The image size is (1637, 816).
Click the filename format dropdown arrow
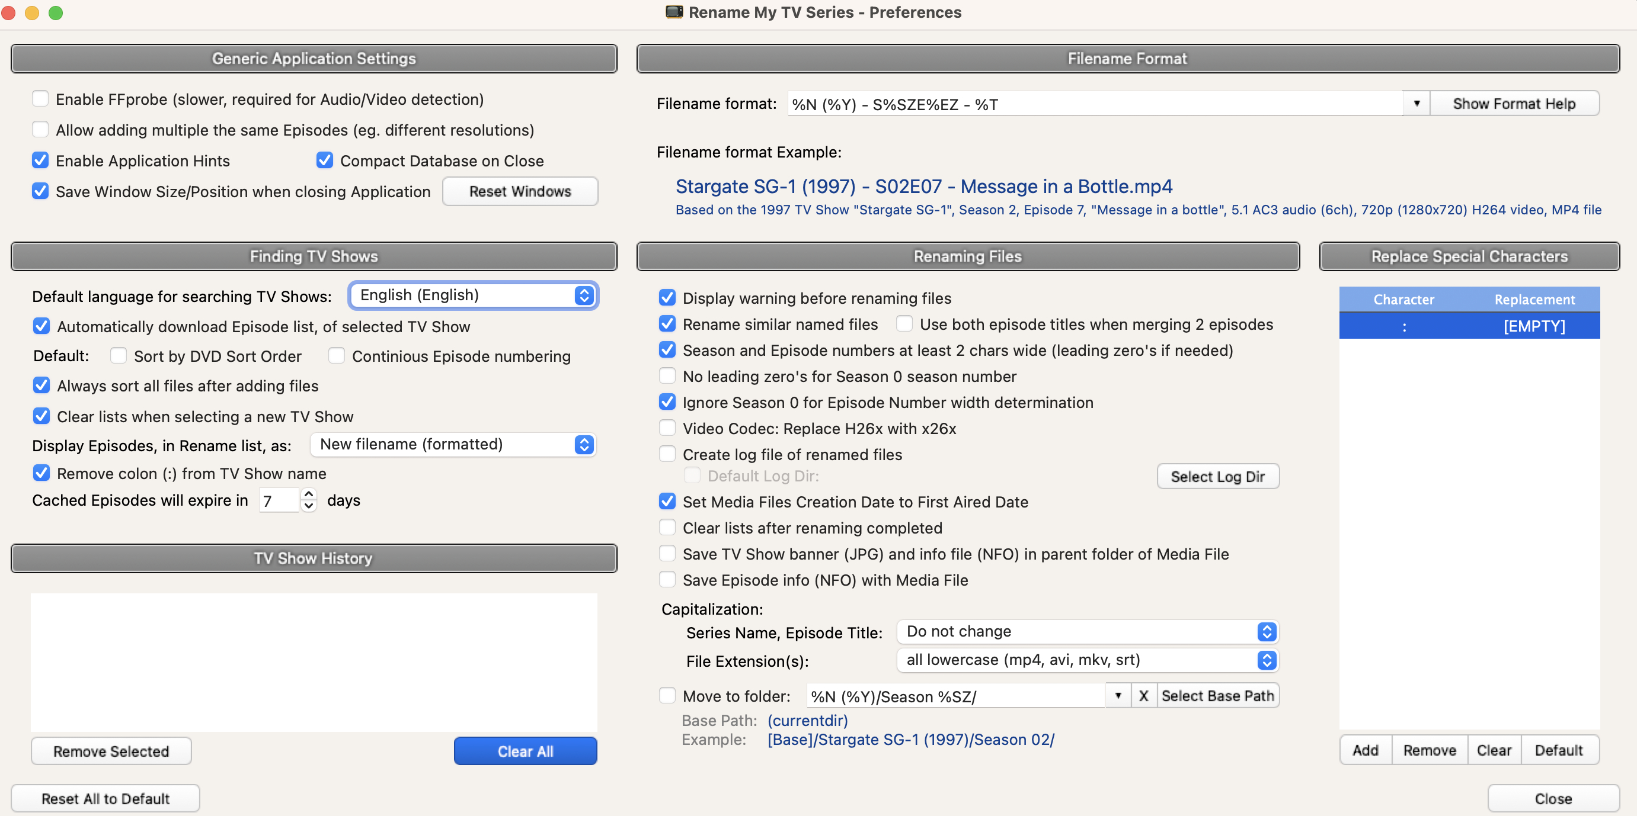coord(1416,104)
